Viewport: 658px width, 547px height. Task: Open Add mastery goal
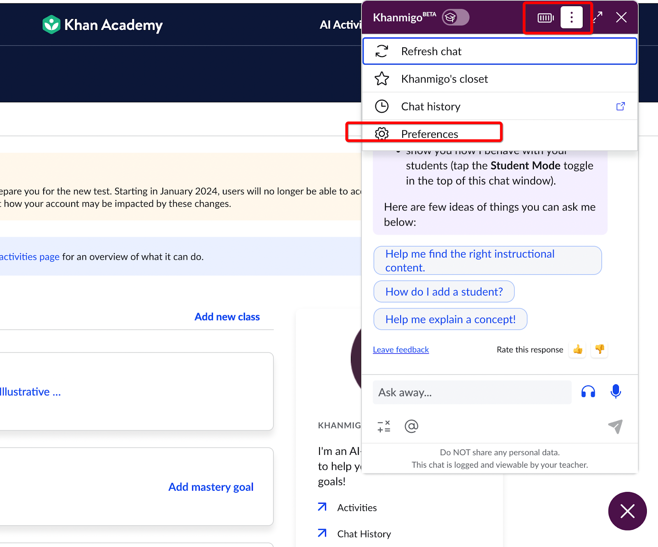211,487
